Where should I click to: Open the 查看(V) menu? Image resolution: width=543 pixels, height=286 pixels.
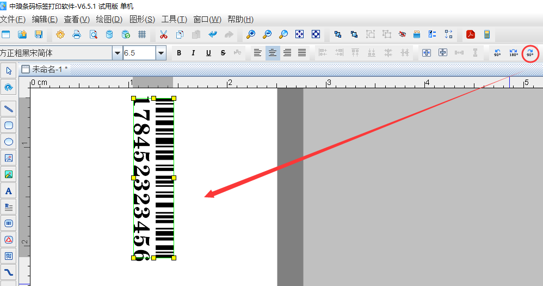77,20
